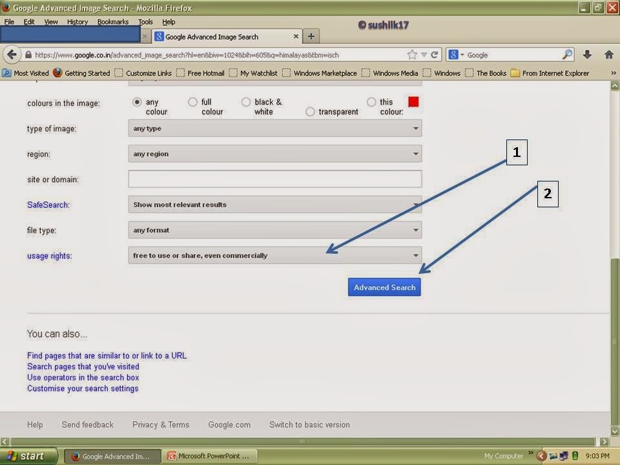
Task: Select the 'full colour' radio option
Action: 192,102
